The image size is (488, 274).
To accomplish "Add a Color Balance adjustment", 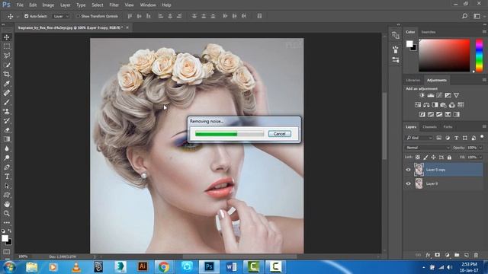I will pyautogui.click(x=426, y=105).
